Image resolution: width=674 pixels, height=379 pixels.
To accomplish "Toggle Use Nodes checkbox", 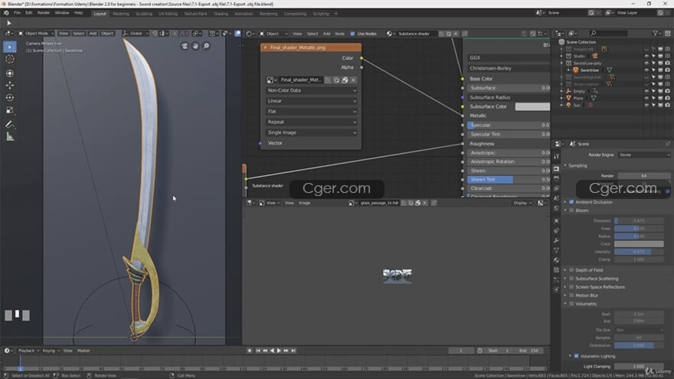I will (352, 34).
